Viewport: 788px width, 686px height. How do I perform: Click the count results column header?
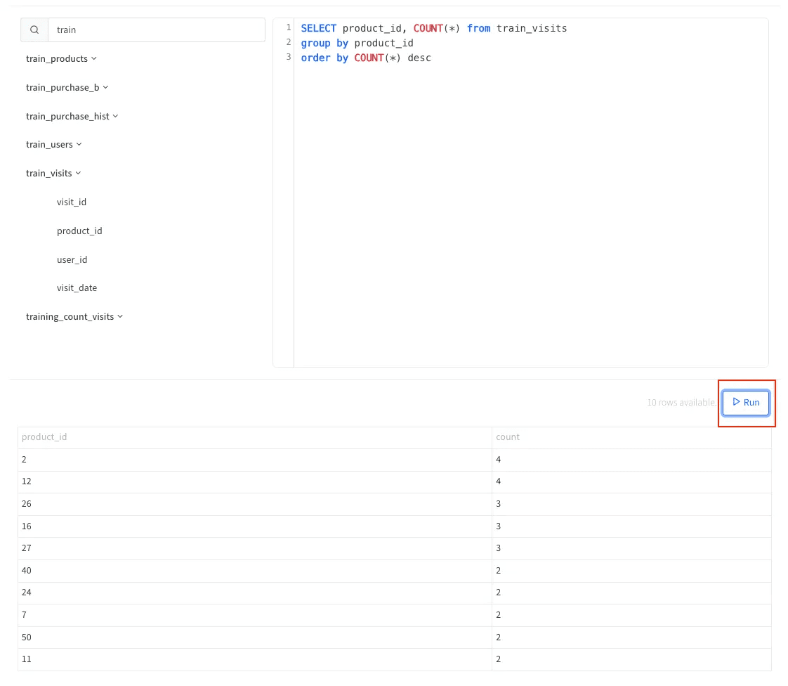pyautogui.click(x=631, y=437)
